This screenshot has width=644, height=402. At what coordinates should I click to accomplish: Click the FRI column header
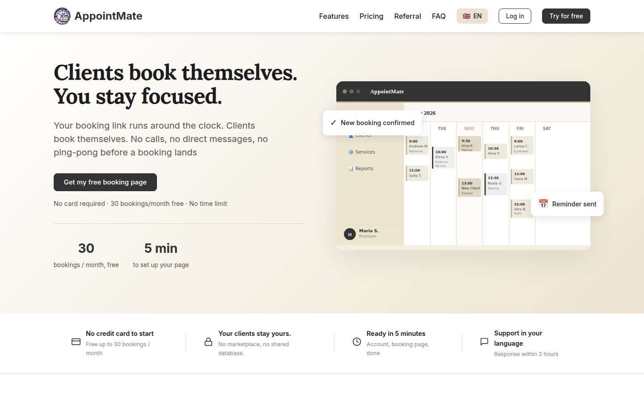520,129
